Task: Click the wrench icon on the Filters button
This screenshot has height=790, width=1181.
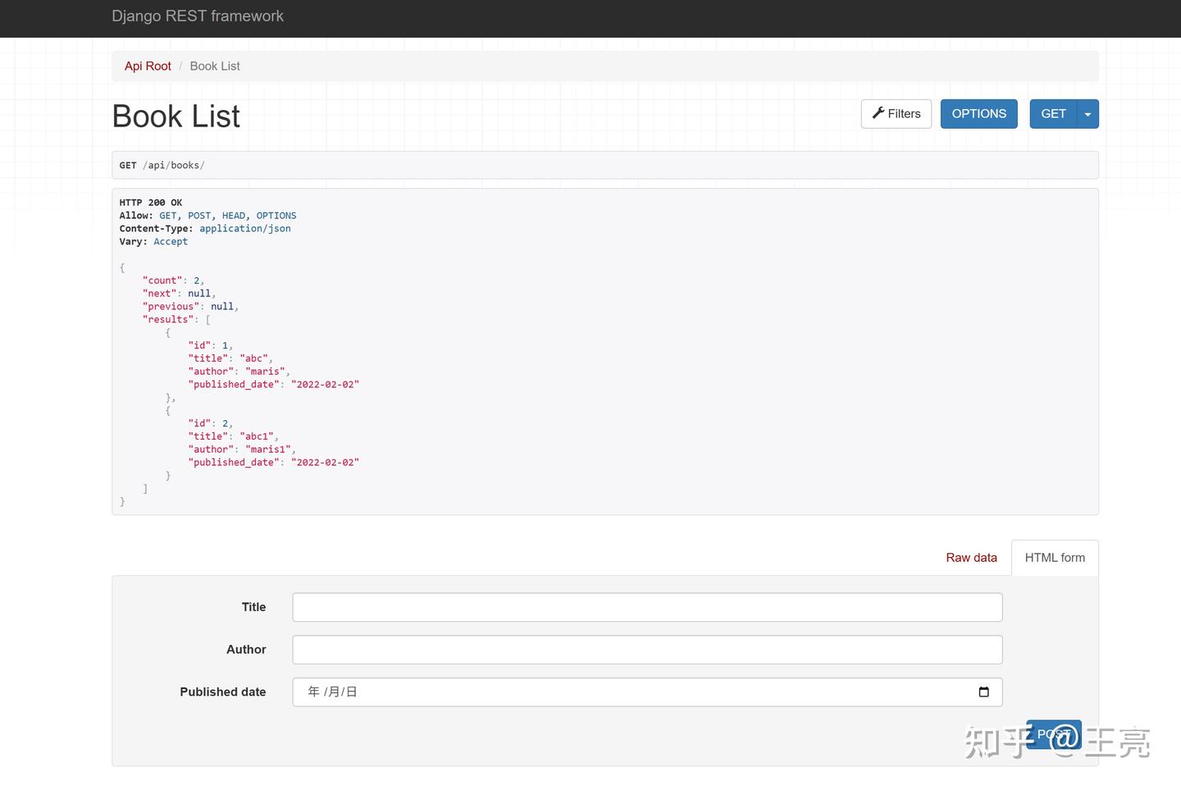Action: (878, 113)
